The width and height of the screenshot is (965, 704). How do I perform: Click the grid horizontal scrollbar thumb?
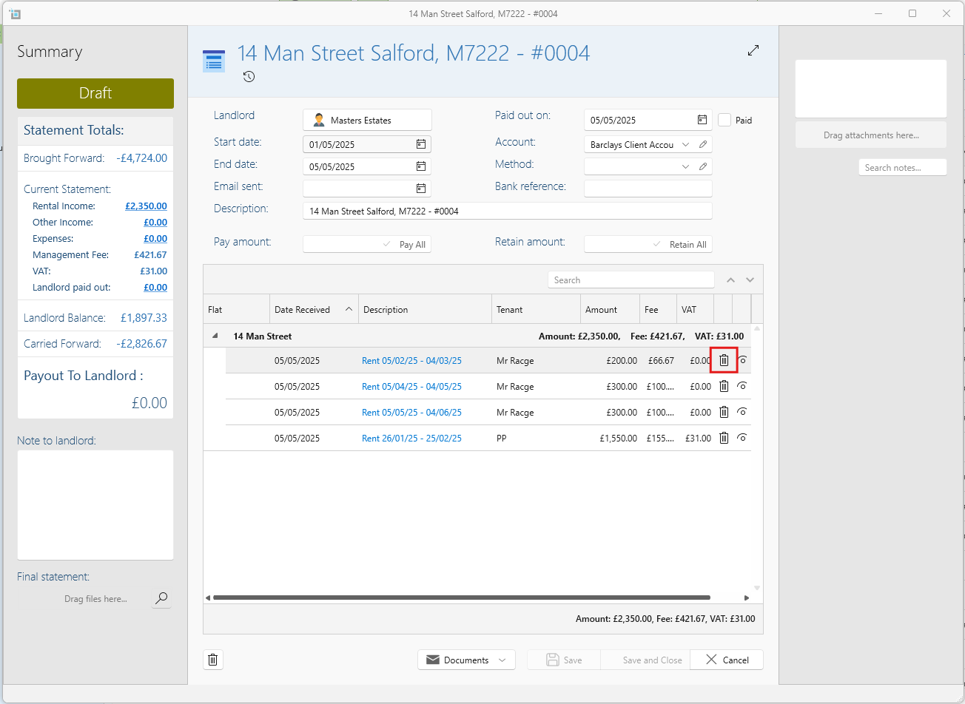point(462,598)
